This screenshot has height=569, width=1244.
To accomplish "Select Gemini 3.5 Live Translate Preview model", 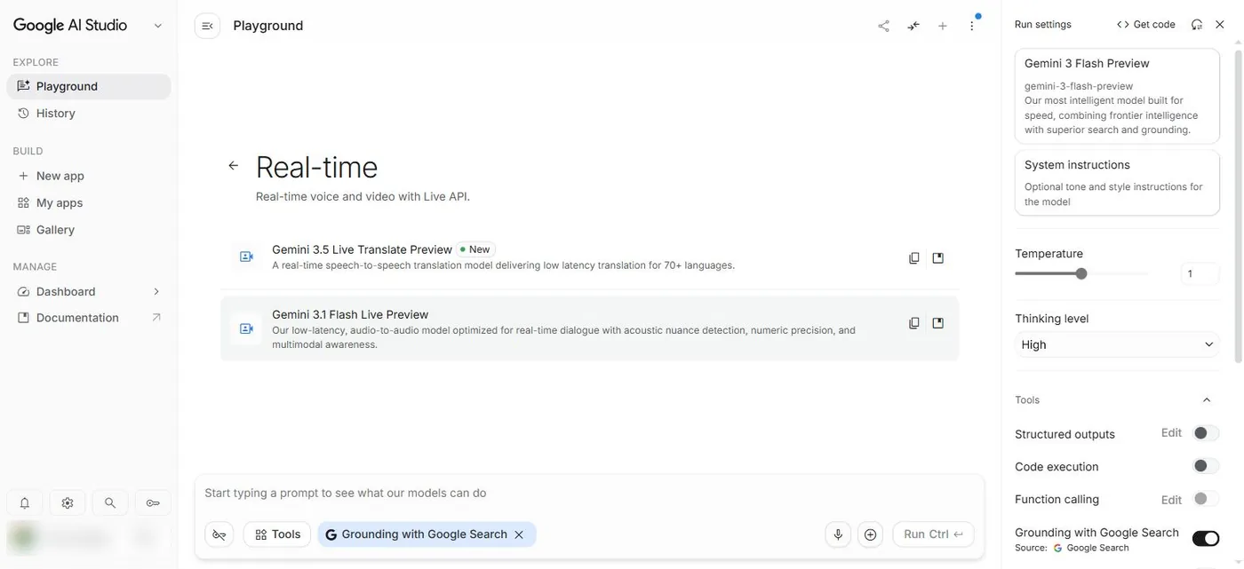I will click(589, 257).
